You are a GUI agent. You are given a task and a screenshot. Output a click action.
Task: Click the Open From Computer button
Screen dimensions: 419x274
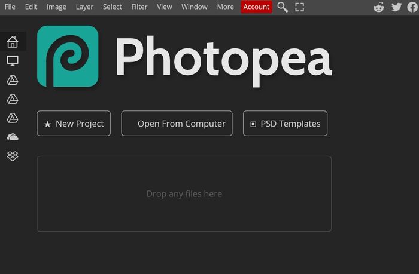pos(177,124)
